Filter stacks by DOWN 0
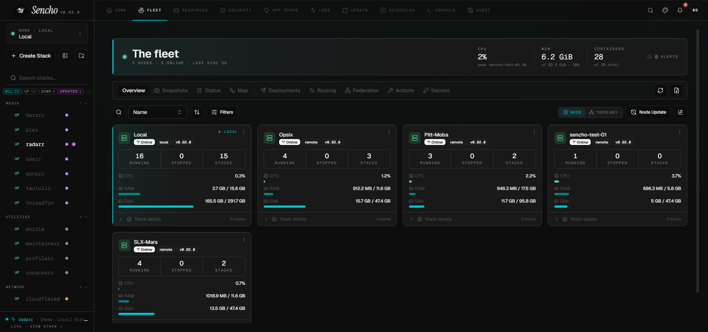 point(48,91)
